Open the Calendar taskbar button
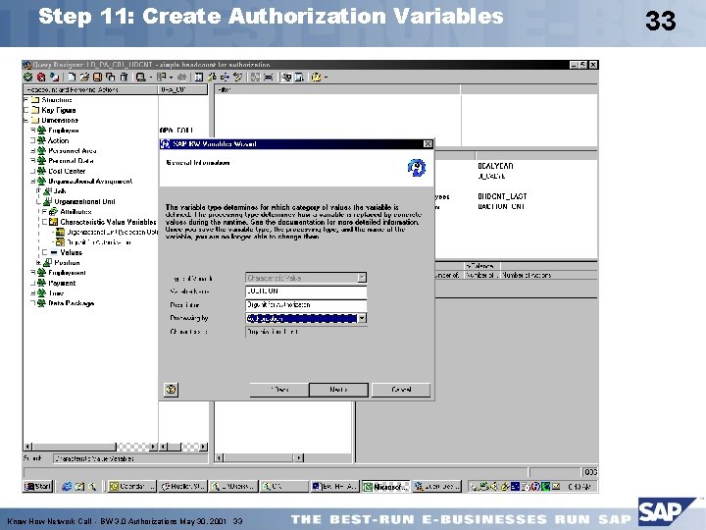706x530 pixels. pyautogui.click(x=132, y=486)
